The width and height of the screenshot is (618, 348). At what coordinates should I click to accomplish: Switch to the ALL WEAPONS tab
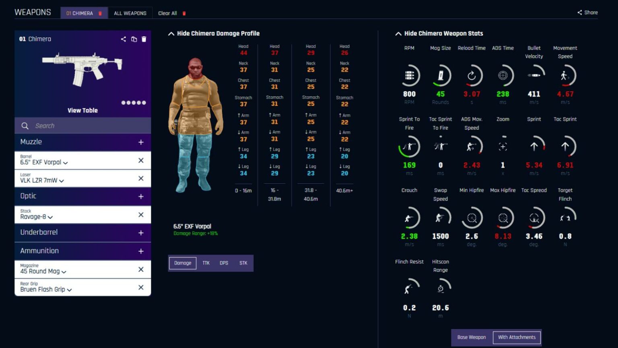[x=130, y=13]
